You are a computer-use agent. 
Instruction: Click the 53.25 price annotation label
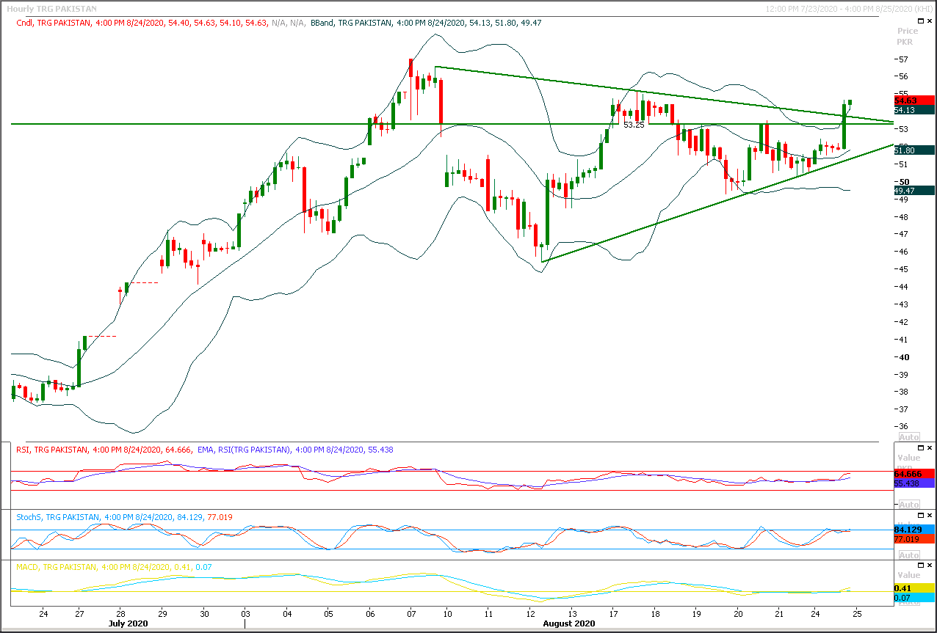(x=634, y=125)
